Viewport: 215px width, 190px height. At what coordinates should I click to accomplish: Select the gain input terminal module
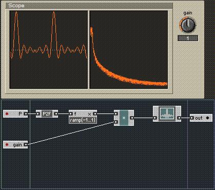tap(15, 145)
